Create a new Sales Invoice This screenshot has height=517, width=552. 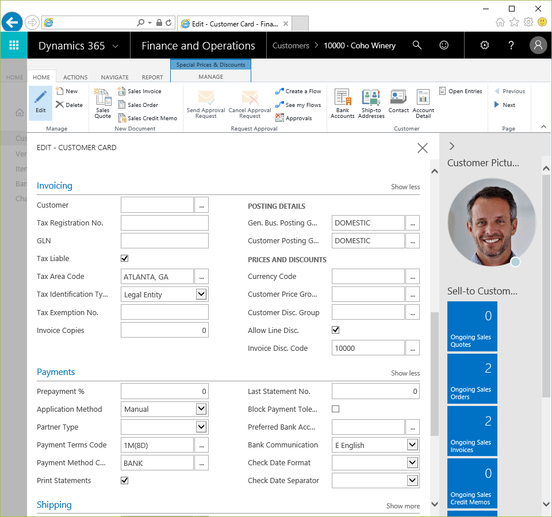pyautogui.click(x=140, y=91)
